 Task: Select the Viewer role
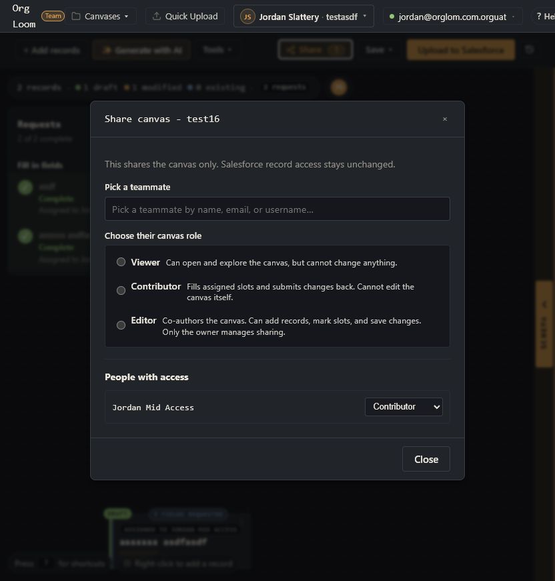[x=121, y=262]
